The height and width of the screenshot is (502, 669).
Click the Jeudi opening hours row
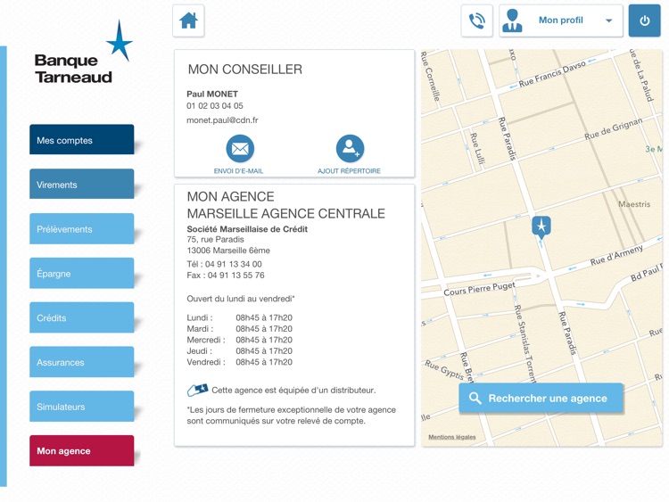pos(239,351)
